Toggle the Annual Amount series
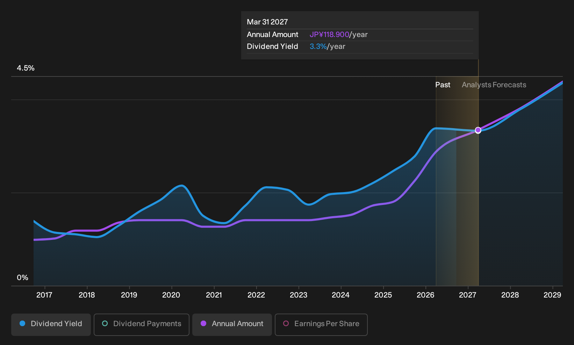This screenshot has width=574, height=345. pos(232,325)
